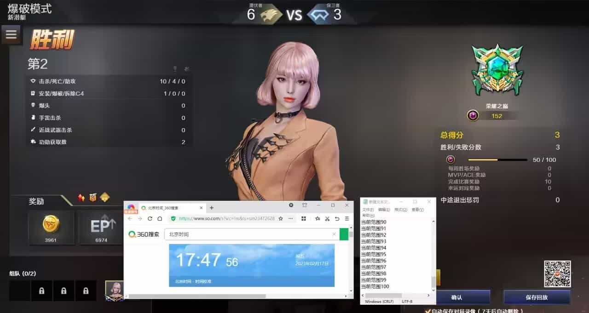Open the browser extensions grid icon
The height and width of the screenshot is (313, 589).
pos(304,219)
